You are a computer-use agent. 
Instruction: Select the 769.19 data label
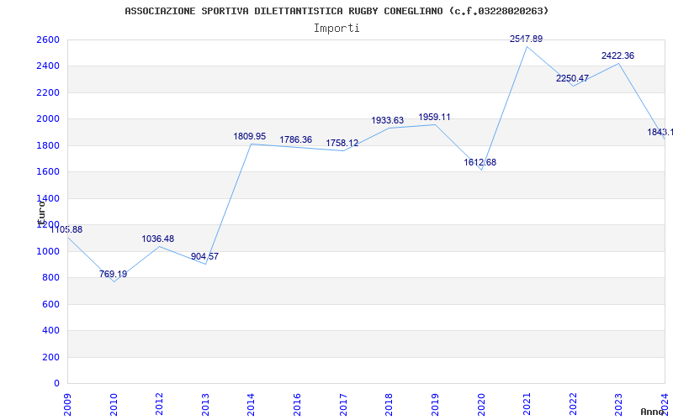(114, 275)
